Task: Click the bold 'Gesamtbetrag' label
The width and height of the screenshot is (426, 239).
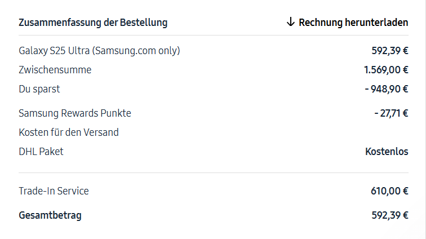Action: [x=50, y=215]
